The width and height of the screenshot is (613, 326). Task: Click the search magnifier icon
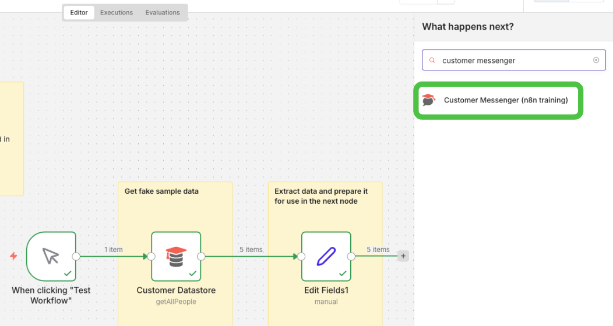(432, 60)
